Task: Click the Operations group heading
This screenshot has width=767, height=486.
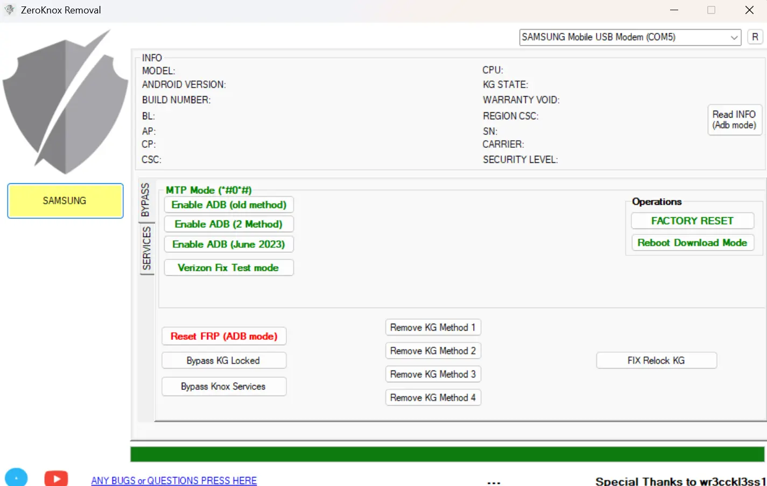Action: (657, 202)
